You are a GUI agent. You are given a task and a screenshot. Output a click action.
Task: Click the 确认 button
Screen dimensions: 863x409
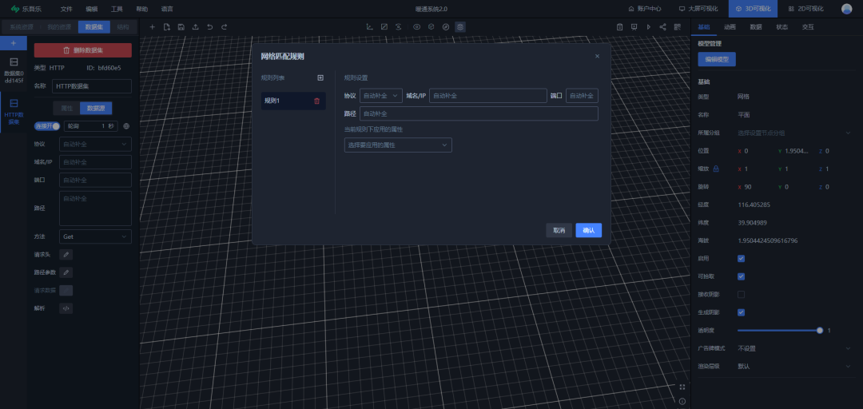588,230
